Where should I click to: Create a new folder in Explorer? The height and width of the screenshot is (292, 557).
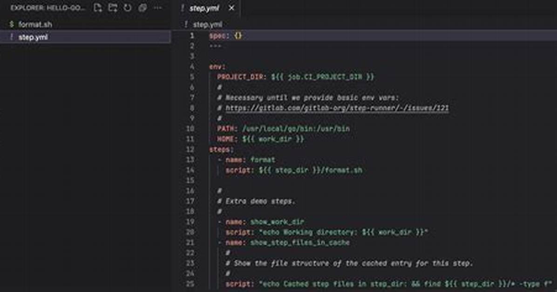tap(113, 8)
